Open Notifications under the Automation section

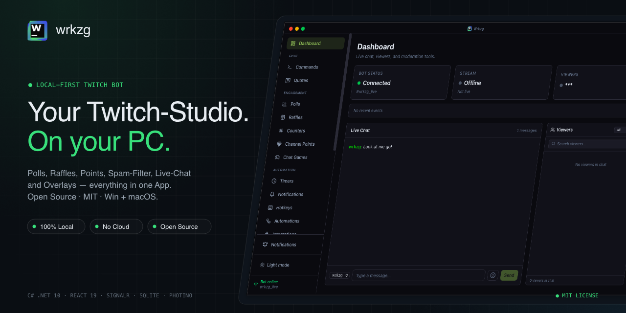tap(286, 194)
